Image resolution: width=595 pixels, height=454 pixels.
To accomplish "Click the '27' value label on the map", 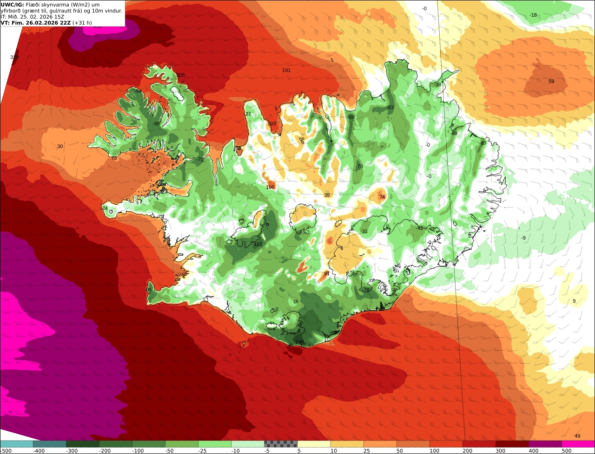I will pos(248,114).
